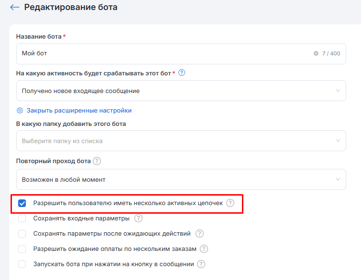Focus the Название бота input field
This screenshot has width=361, height=280.
(x=181, y=54)
